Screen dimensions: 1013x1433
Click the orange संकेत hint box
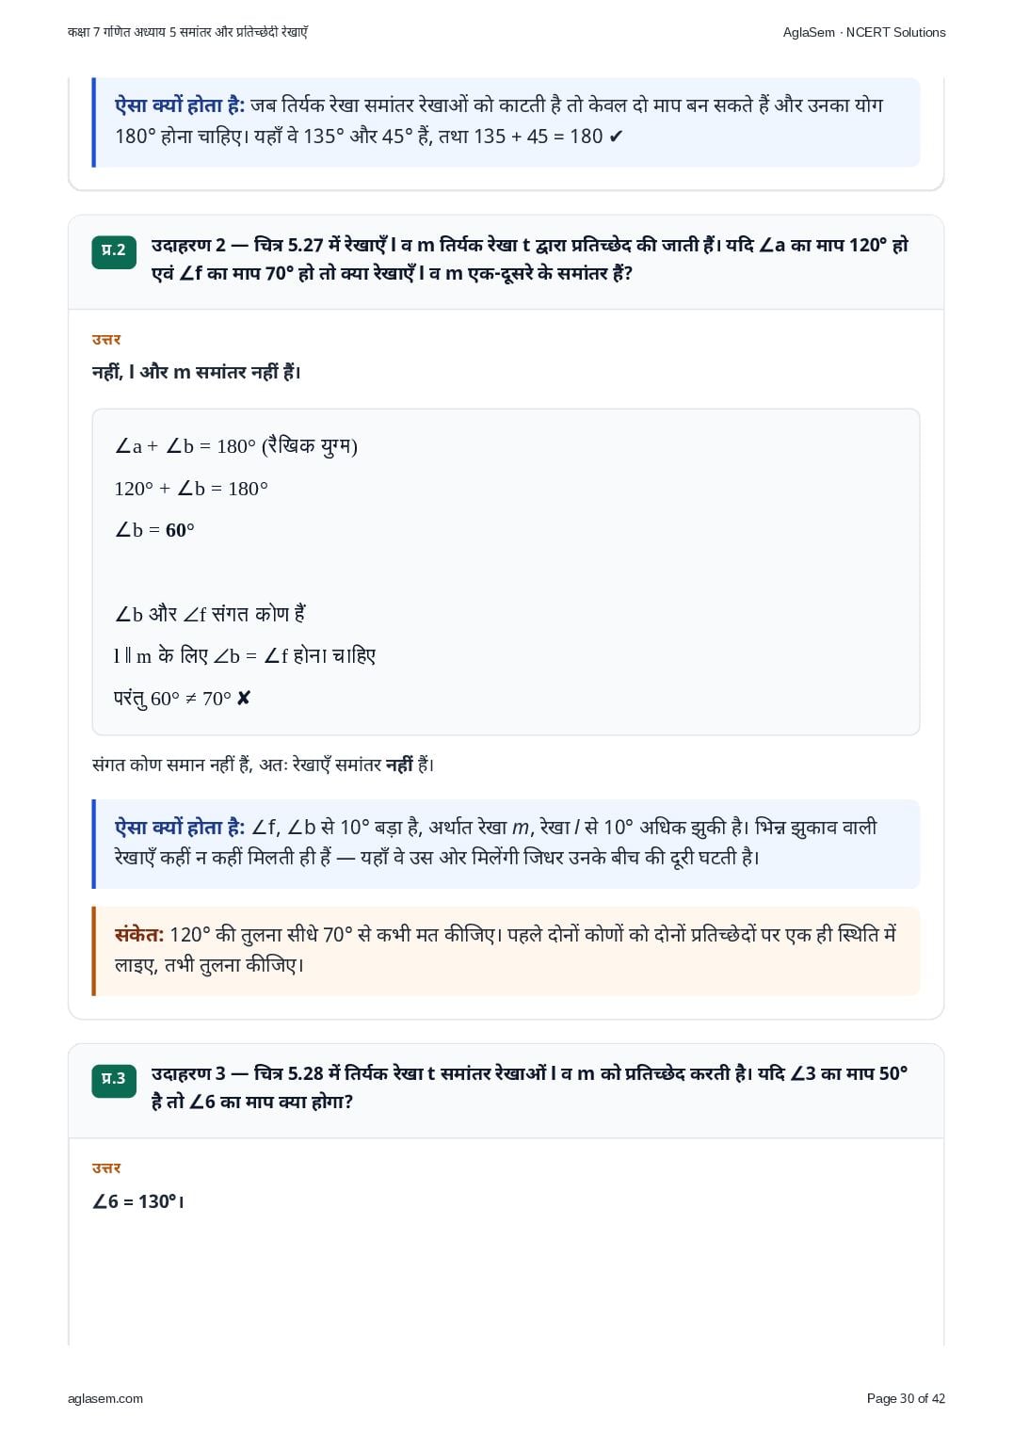coord(506,950)
